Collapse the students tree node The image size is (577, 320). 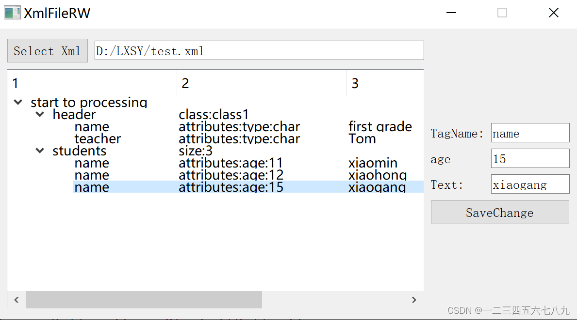(40, 151)
